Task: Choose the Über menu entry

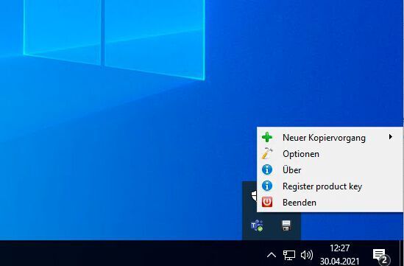Action: 330,170
